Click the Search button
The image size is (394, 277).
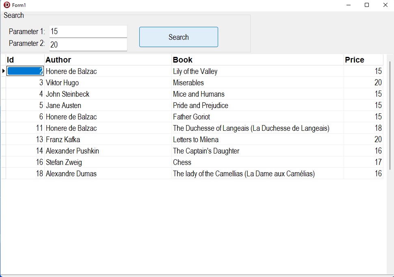point(179,37)
